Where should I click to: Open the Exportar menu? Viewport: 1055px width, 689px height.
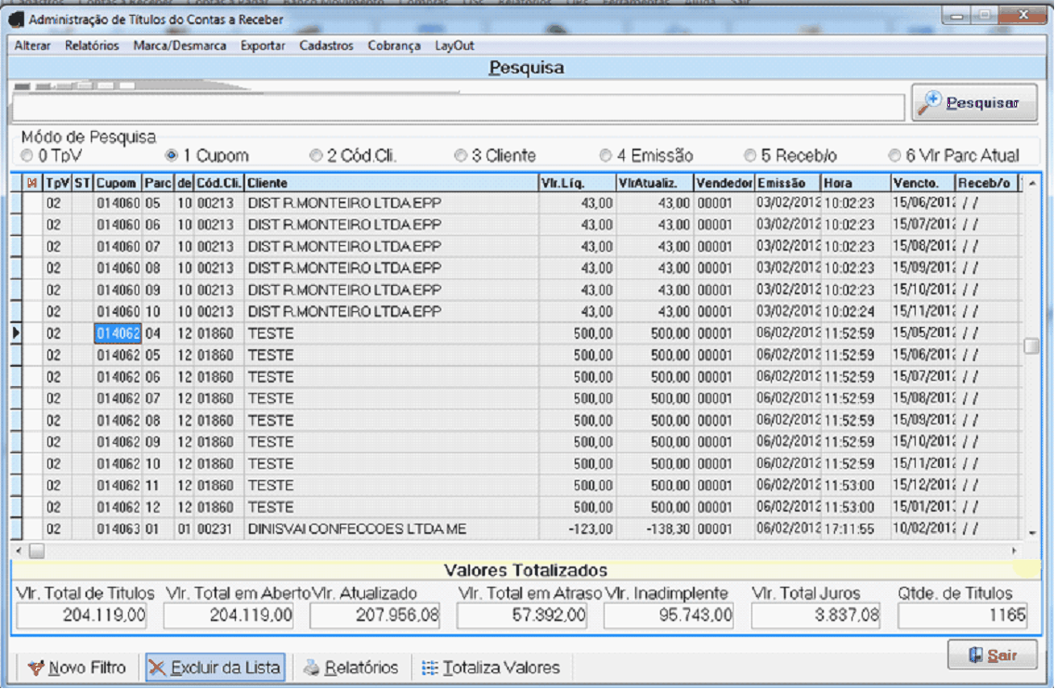point(263,45)
